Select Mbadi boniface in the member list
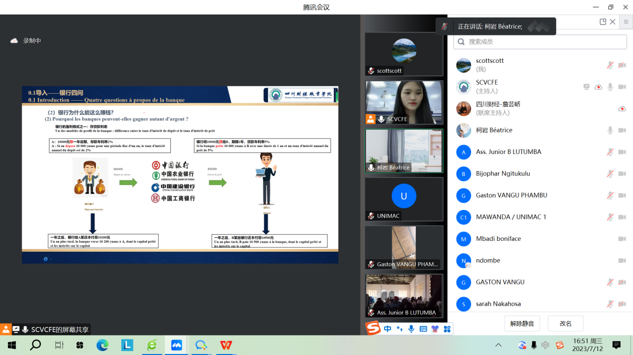The image size is (633, 355). [x=498, y=239]
